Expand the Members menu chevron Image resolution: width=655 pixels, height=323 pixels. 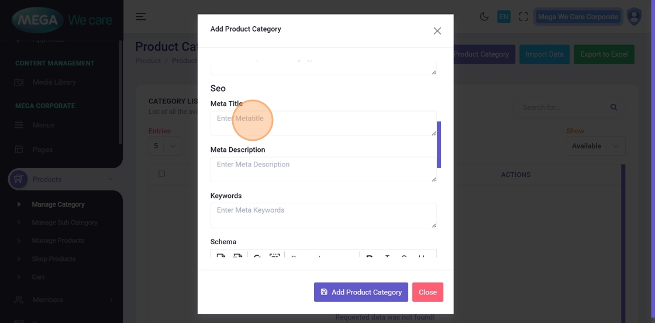point(111,300)
